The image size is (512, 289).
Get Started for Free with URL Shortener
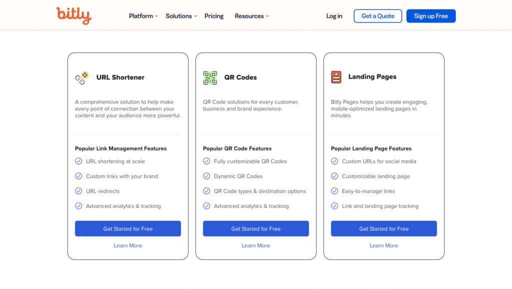(x=128, y=228)
